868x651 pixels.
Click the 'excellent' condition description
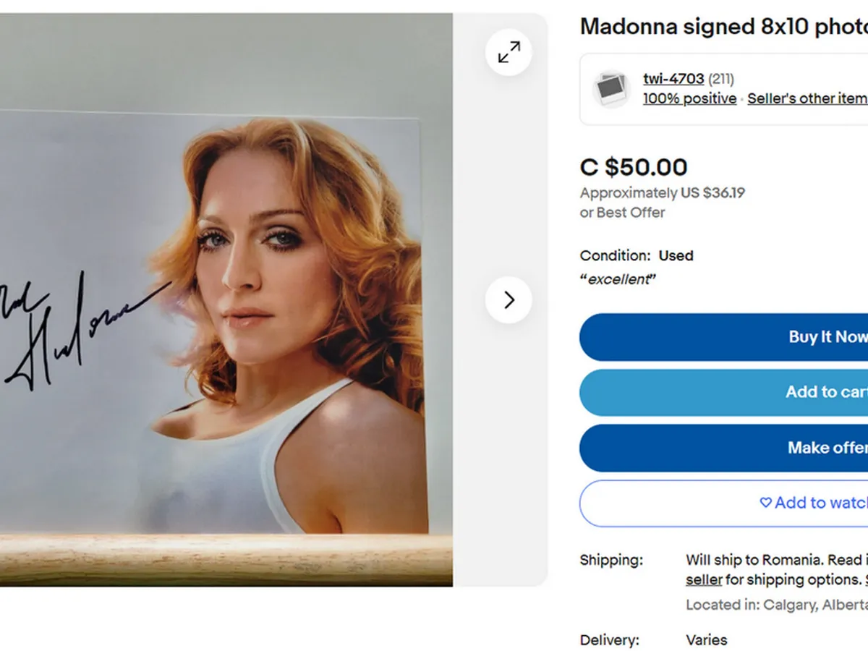618,279
